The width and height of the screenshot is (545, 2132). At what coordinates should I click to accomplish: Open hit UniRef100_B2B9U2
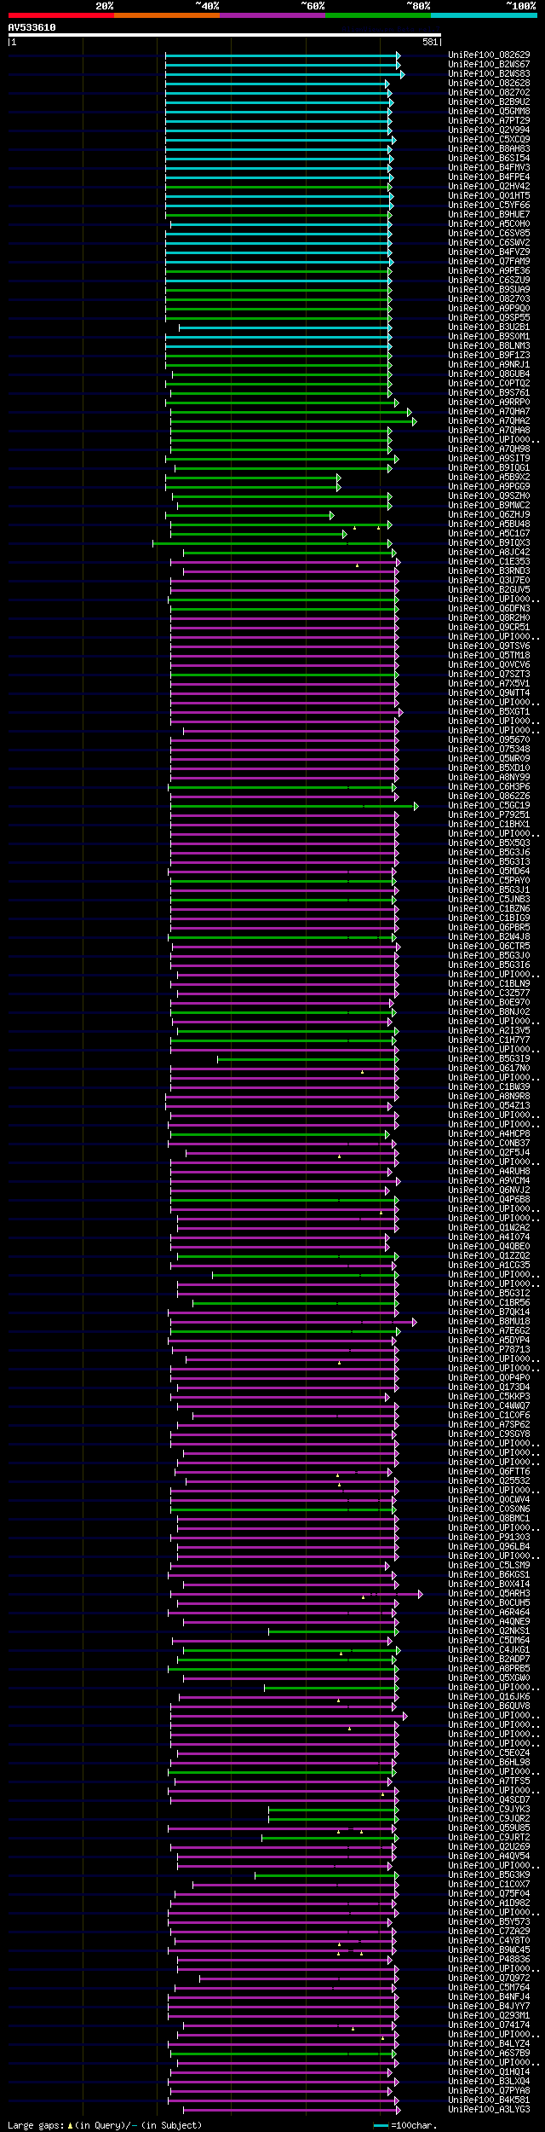point(489,102)
